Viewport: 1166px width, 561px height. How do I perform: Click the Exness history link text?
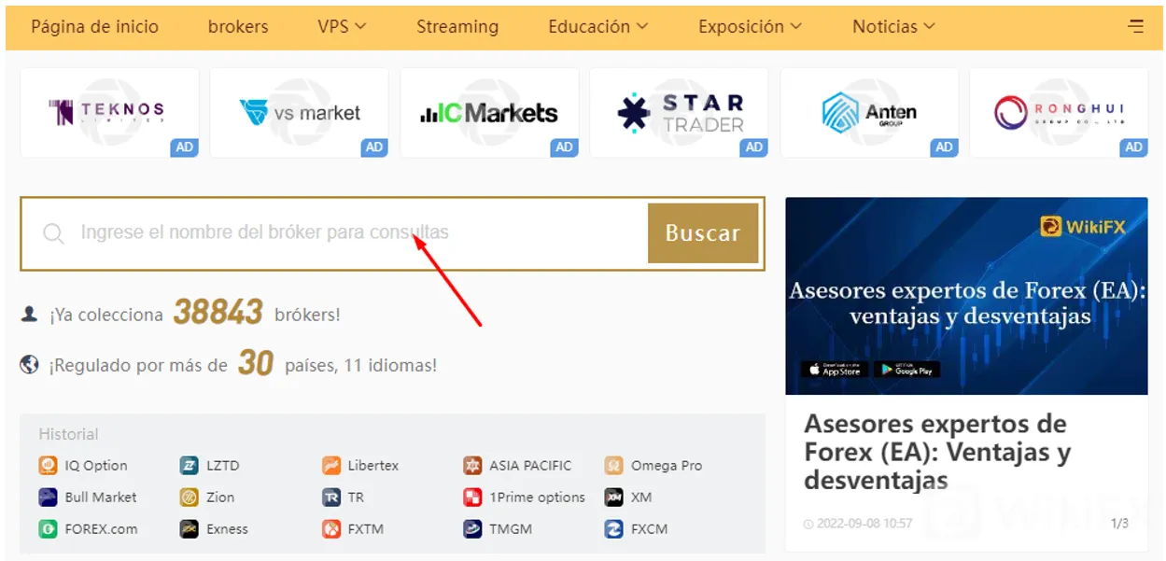coord(228,528)
